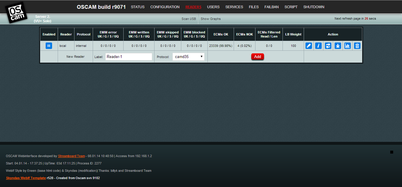
Task: Click the Scan USB link
Action: tap(189, 19)
